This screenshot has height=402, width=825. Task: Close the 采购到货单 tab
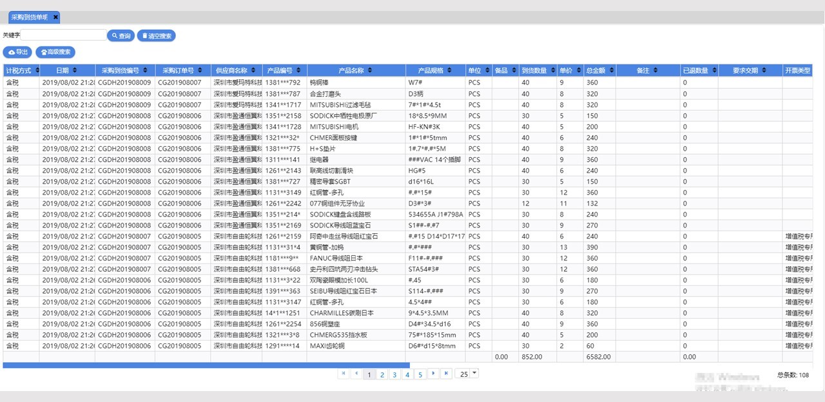tap(56, 17)
